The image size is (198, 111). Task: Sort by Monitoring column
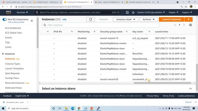click(94, 31)
